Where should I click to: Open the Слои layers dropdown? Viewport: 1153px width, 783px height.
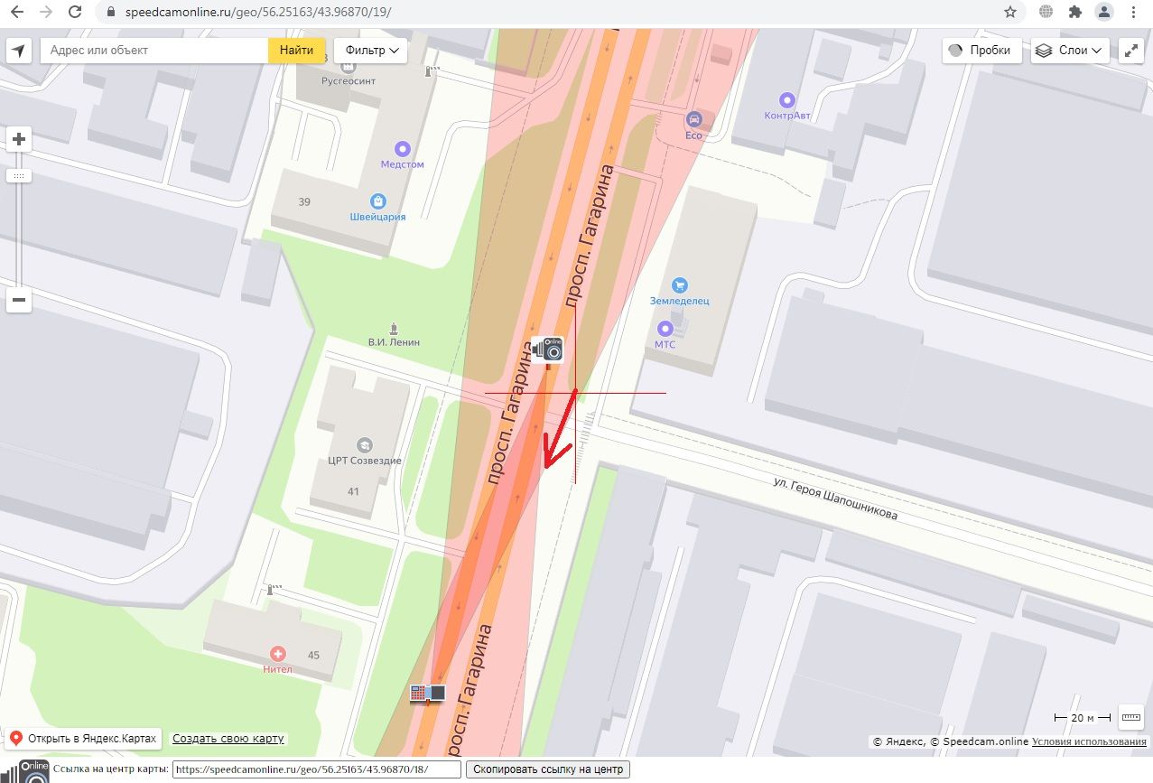(x=1071, y=51)
